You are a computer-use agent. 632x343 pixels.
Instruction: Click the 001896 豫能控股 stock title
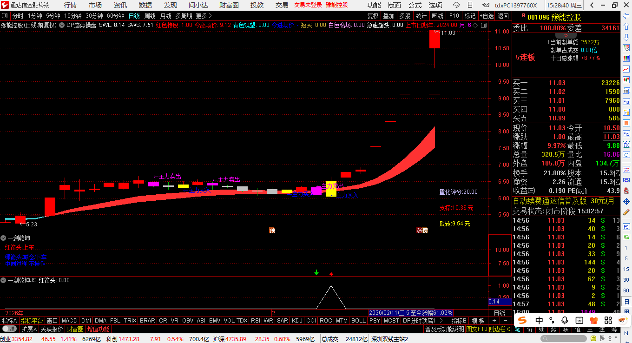coord(554,17)
